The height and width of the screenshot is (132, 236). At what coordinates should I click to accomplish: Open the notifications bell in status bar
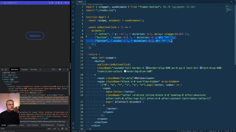coord(234,131)
